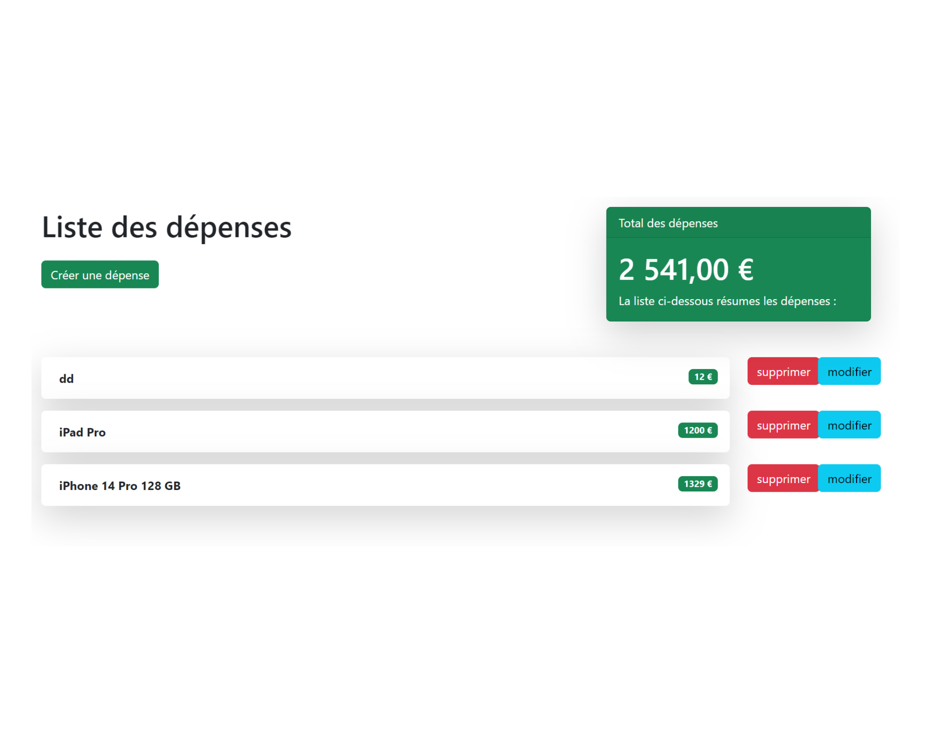The height and width of the screenshot is (741, 926).
Task: Click modifier on the dd expense
Action: 850,371
